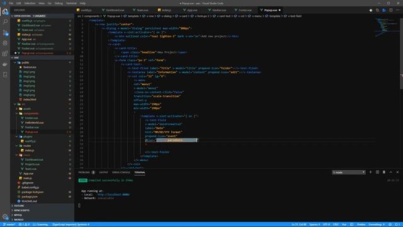
Task: Kill the terminal with the trash icon
Action: pyautogui.click(x=384, y=172)
